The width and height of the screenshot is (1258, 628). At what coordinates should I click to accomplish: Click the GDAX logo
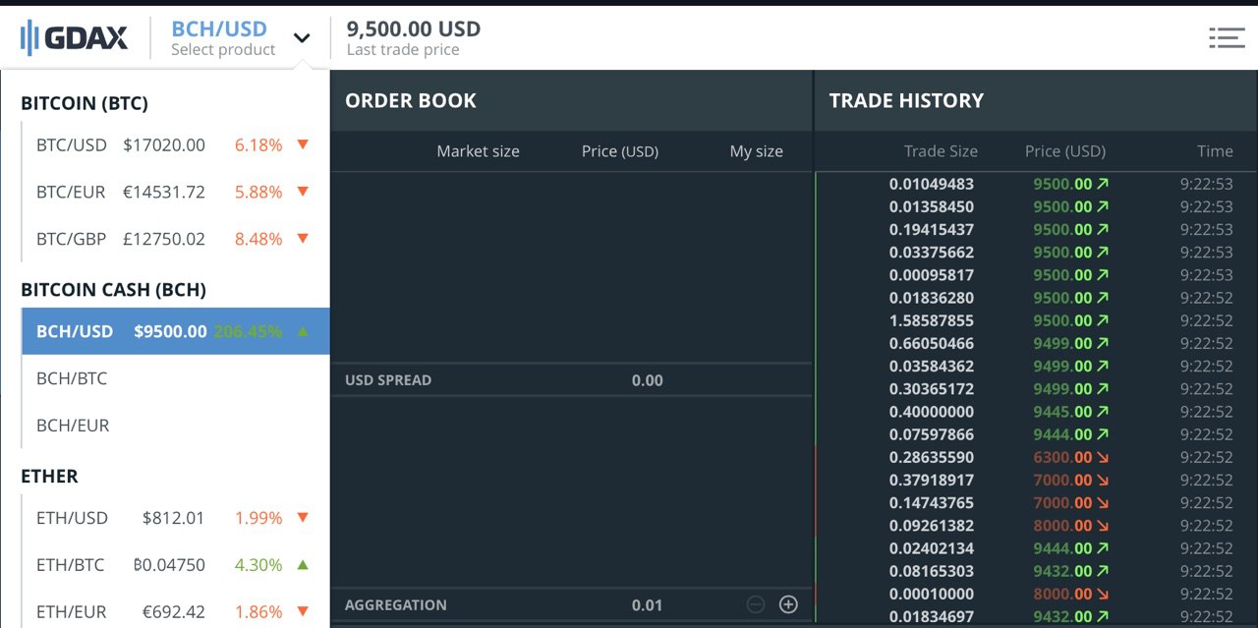[x=74, y=38]
